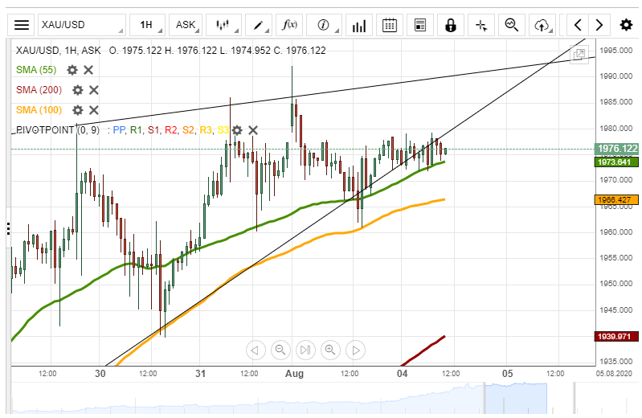
Task: Grab the left handle of navigator range
Action: click(485, 399)
